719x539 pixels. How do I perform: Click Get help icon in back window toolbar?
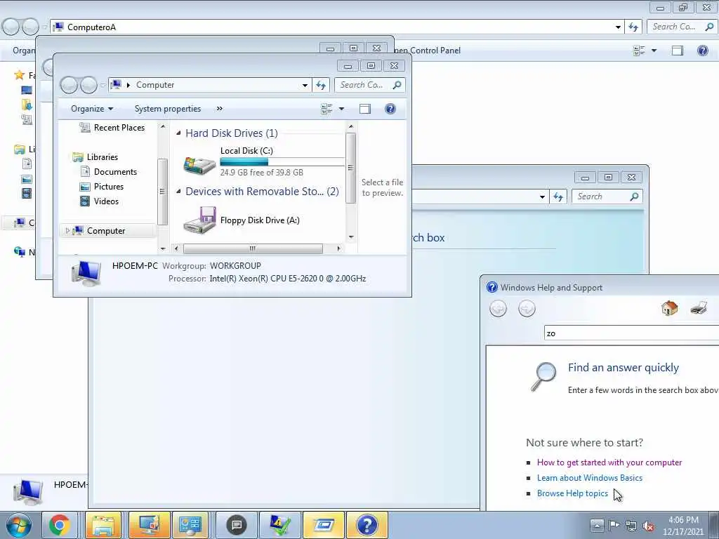point(702,51)
